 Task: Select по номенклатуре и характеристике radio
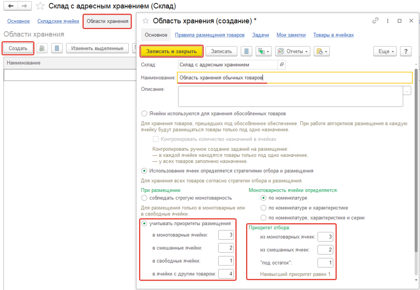(x=264, y=208)
